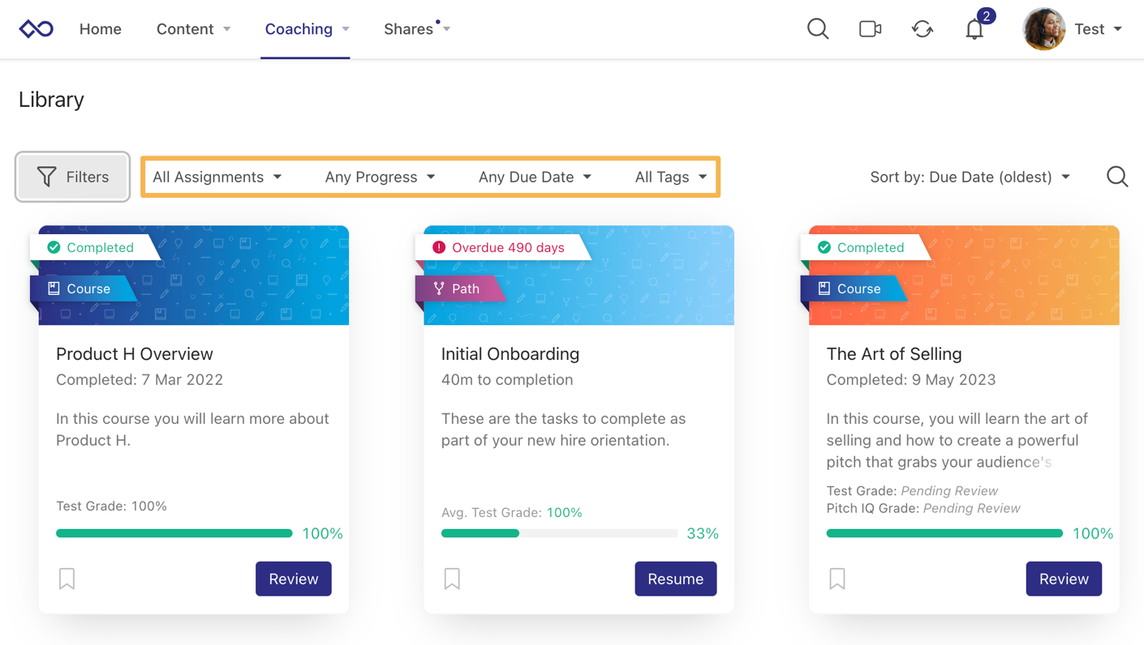The height and width of the screenshot is (645, 1144).
Task: Click Initial Onboarding 33% progress bar
Action: [x=559, y=533]
